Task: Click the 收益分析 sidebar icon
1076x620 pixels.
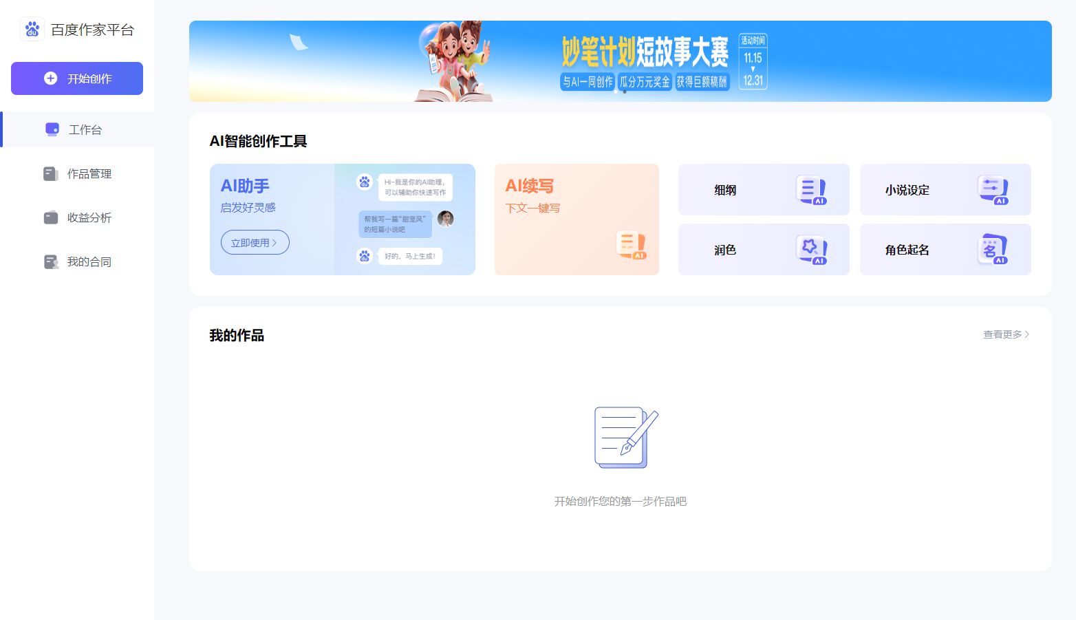Action: point(51,217)
